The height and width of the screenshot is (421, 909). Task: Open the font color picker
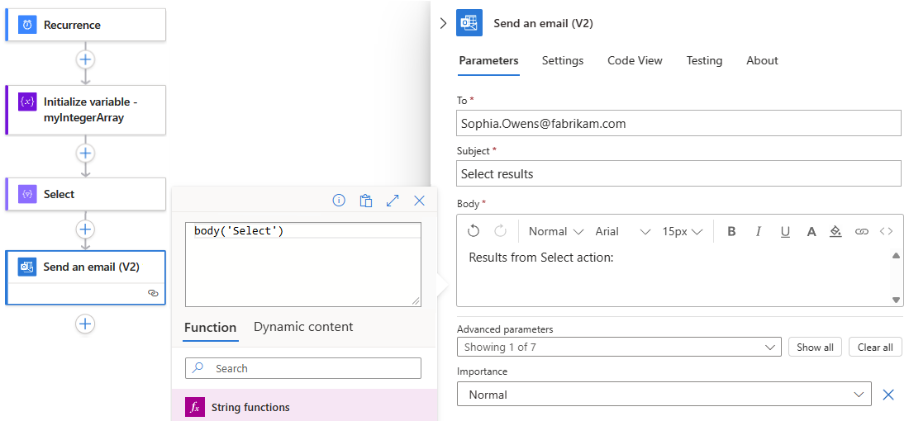pyautogui.click(x=811, y=231)
